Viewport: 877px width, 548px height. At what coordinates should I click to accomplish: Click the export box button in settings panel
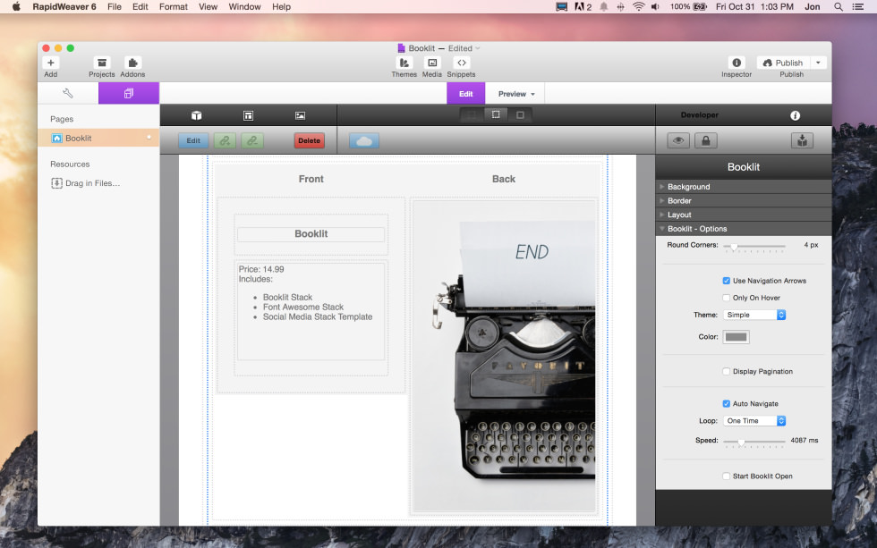(x=802, y=140)
